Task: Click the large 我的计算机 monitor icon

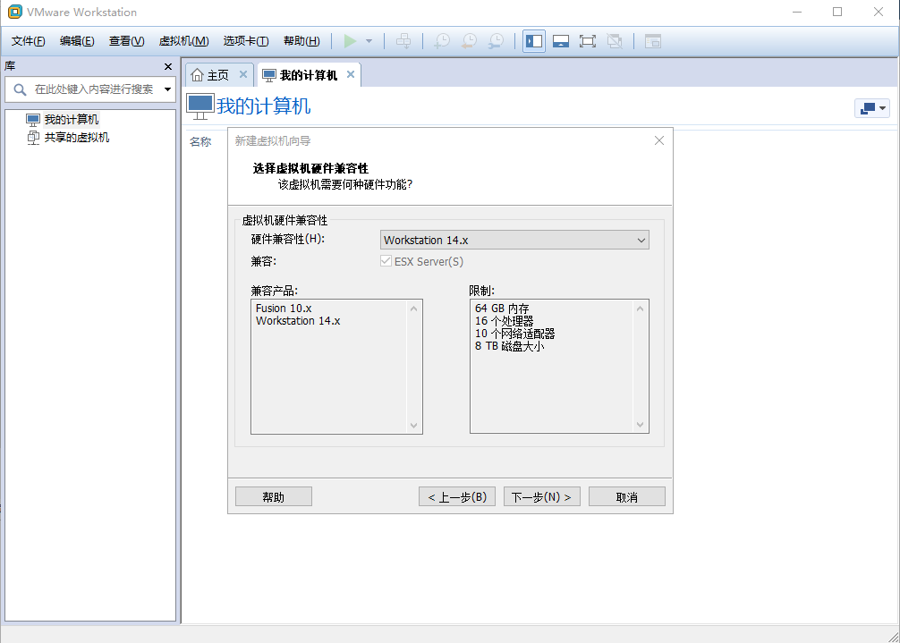Action: click(x=200, y=106)
